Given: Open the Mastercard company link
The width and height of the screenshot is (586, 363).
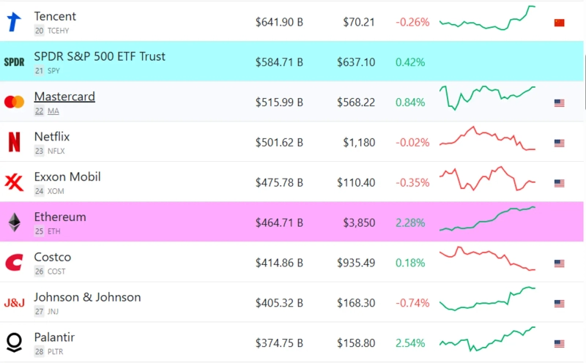Looking at the screenshot, I should coord(64,97).
